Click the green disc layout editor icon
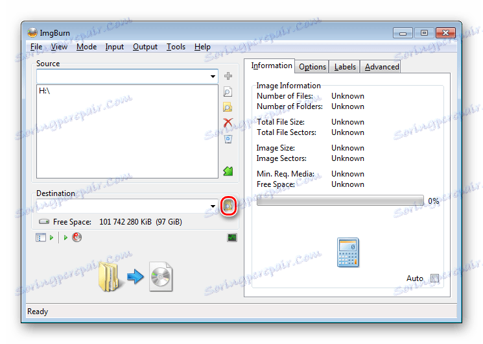 pos(228,171)
